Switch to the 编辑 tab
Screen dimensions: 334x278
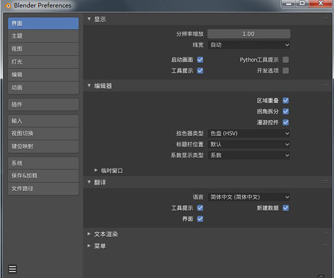point(43,75)
